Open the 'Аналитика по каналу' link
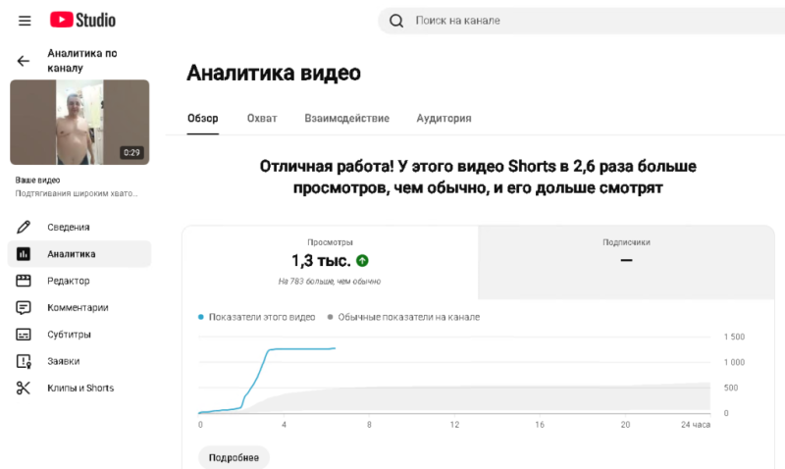 (82, 61)
